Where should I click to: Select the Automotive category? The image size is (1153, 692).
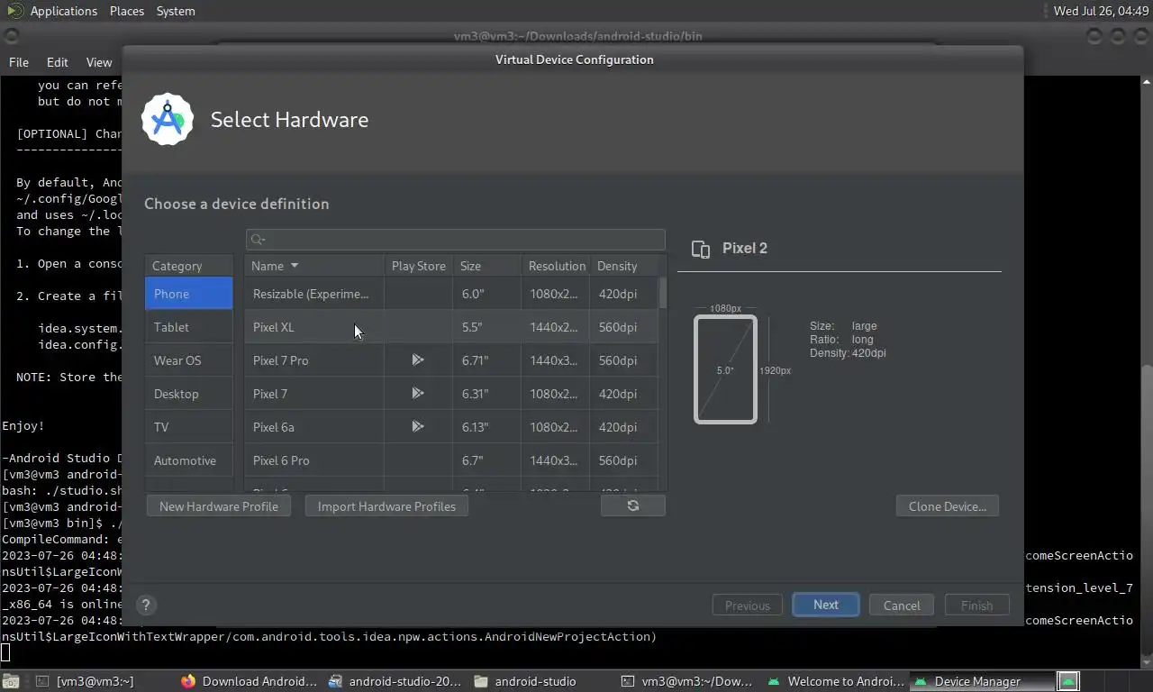(x=189, y=460)
